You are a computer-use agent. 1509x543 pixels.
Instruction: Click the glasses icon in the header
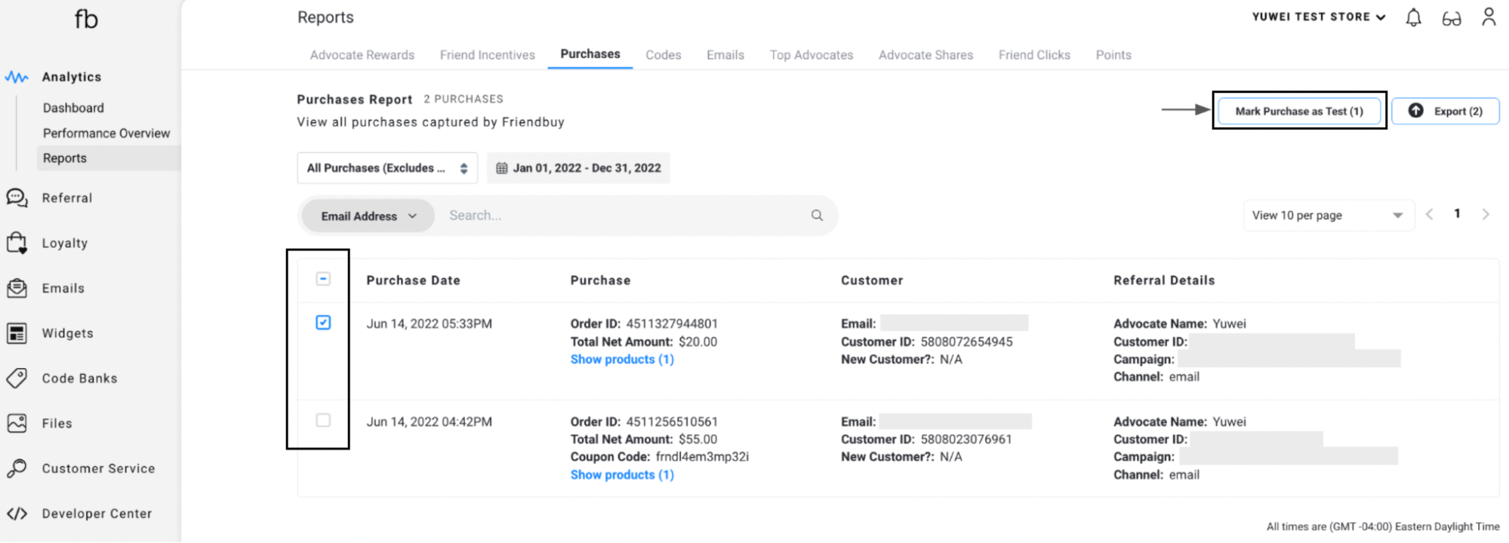[x=1451, y=19]
